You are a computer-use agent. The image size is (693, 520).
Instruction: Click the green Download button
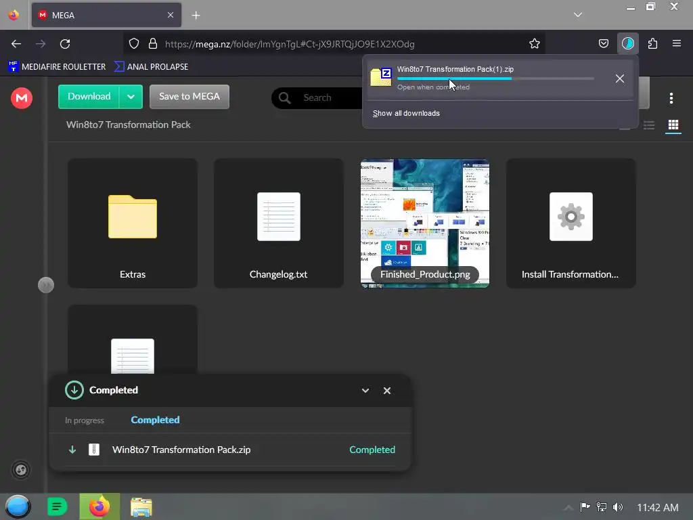(89, 96)
